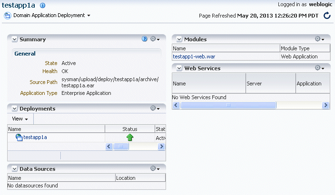Open the Data Sources gear menu
Viewport: 335px width, 195px height.
[x=155, y=168]
